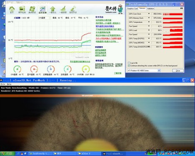Enable the Log to file checkbox

129,63
